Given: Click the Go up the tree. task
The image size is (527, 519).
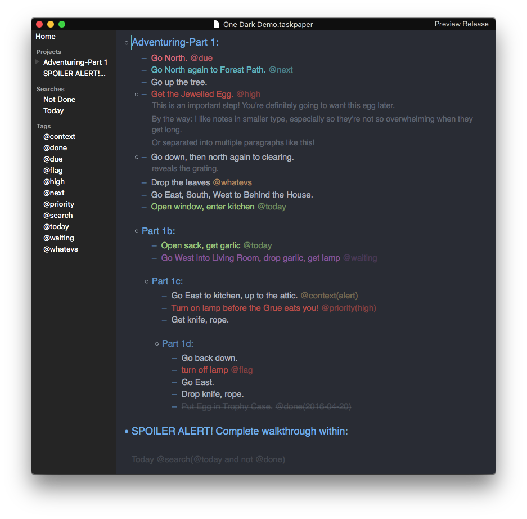Looking at the screenshot, I should tap(179, 82).
